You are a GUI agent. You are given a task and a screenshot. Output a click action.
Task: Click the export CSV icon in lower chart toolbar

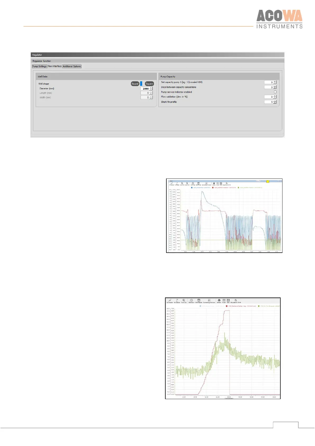tap(235, 300)
